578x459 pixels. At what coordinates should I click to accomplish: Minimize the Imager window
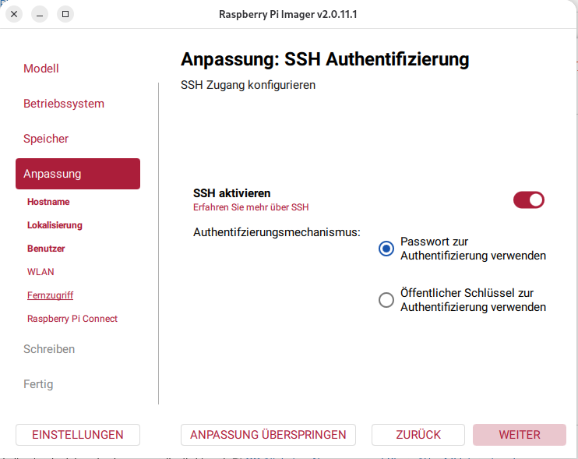tap(40, 14)
